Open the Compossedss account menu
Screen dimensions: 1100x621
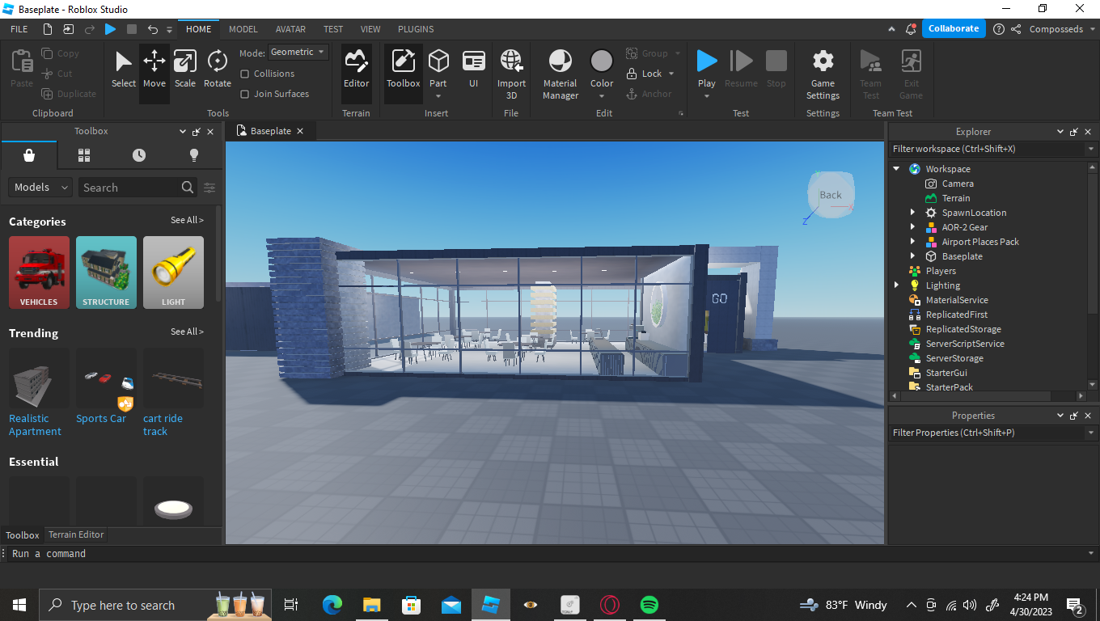[x=1061, y=29]
